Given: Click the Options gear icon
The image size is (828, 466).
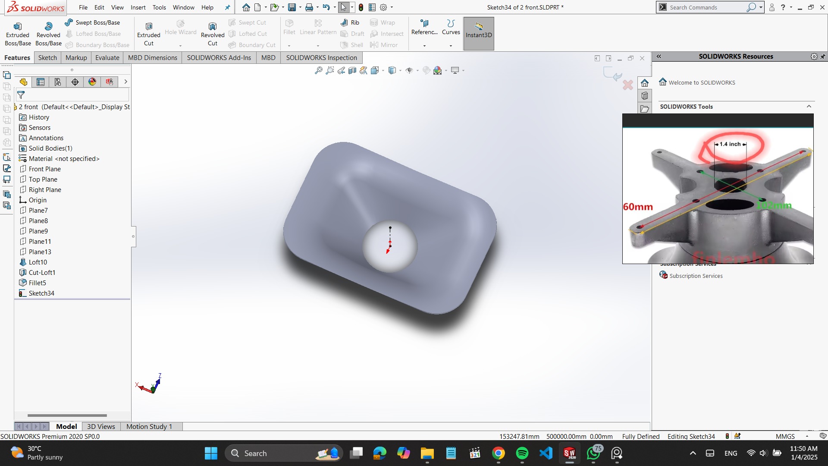Looking at the screenshot, I should (x=383, y=7).
